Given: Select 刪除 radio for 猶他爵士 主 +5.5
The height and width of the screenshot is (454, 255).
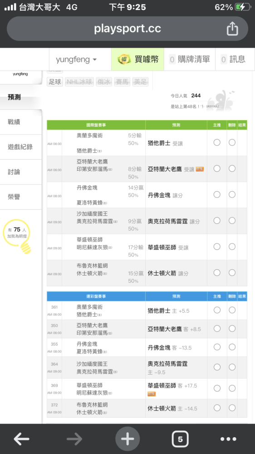Looking at the screenshot, I should 232,310.
